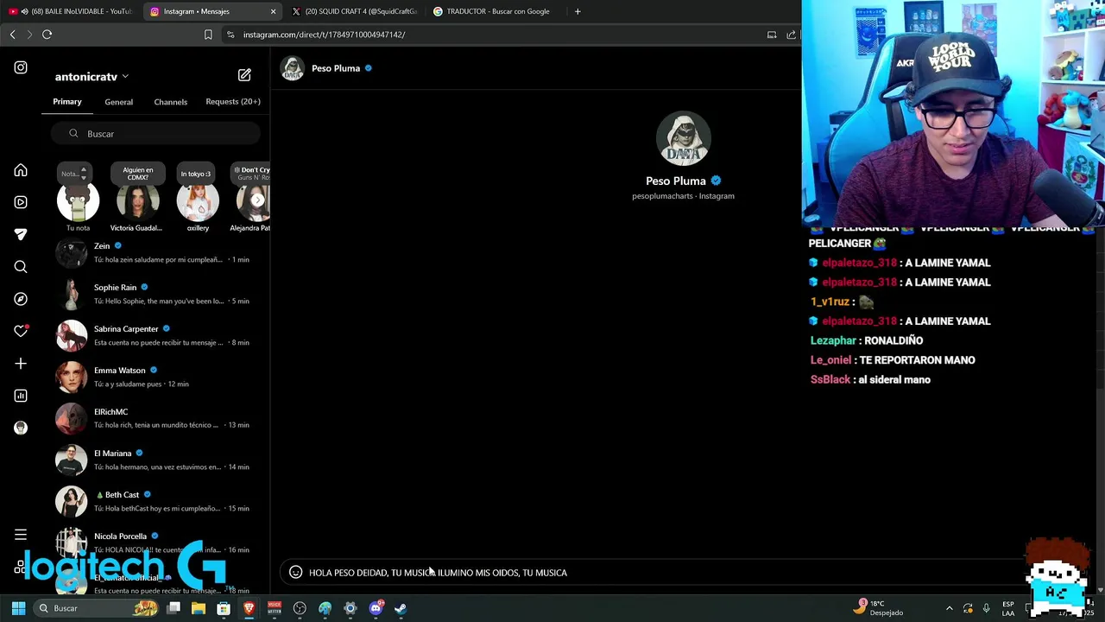1105x622 pixels.
Task: Click the browser address bar URL
Action: [x=324, y=35]
